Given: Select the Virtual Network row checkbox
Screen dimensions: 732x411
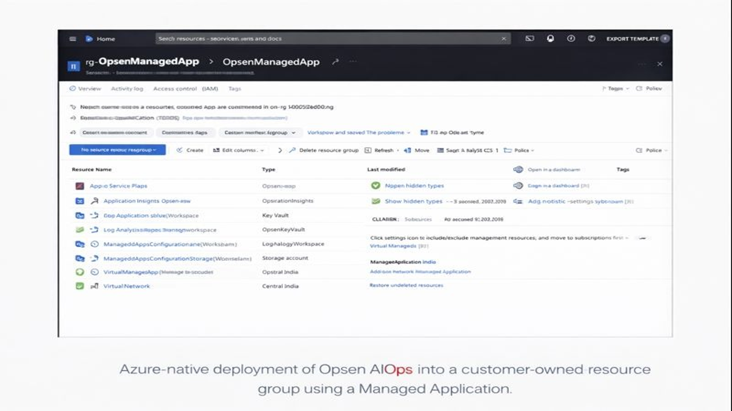Looking at the screenshot, I should click(x=80, y=285).
